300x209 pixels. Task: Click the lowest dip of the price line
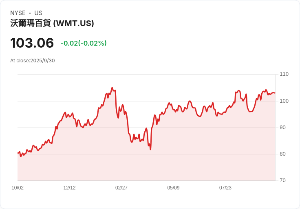[150, 150]
